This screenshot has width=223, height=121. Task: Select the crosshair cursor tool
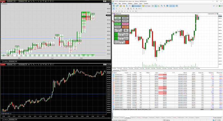click(116, 9)
